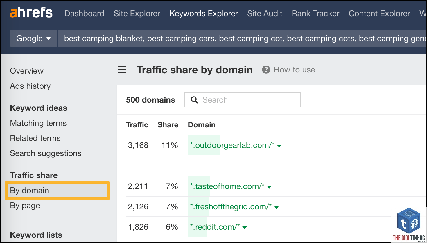Open the *.tasteofhome.com/* domain link
This screenshot has width=427, height=243.
point(227,186)
